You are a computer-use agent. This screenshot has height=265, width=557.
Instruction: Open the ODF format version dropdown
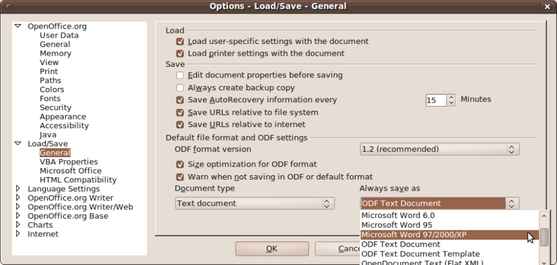pos(439,149)
